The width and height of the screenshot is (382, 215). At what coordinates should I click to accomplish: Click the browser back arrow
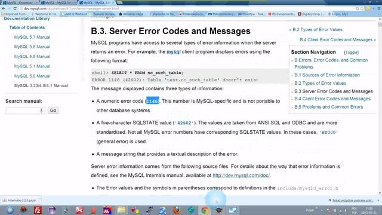pos(4,8)
